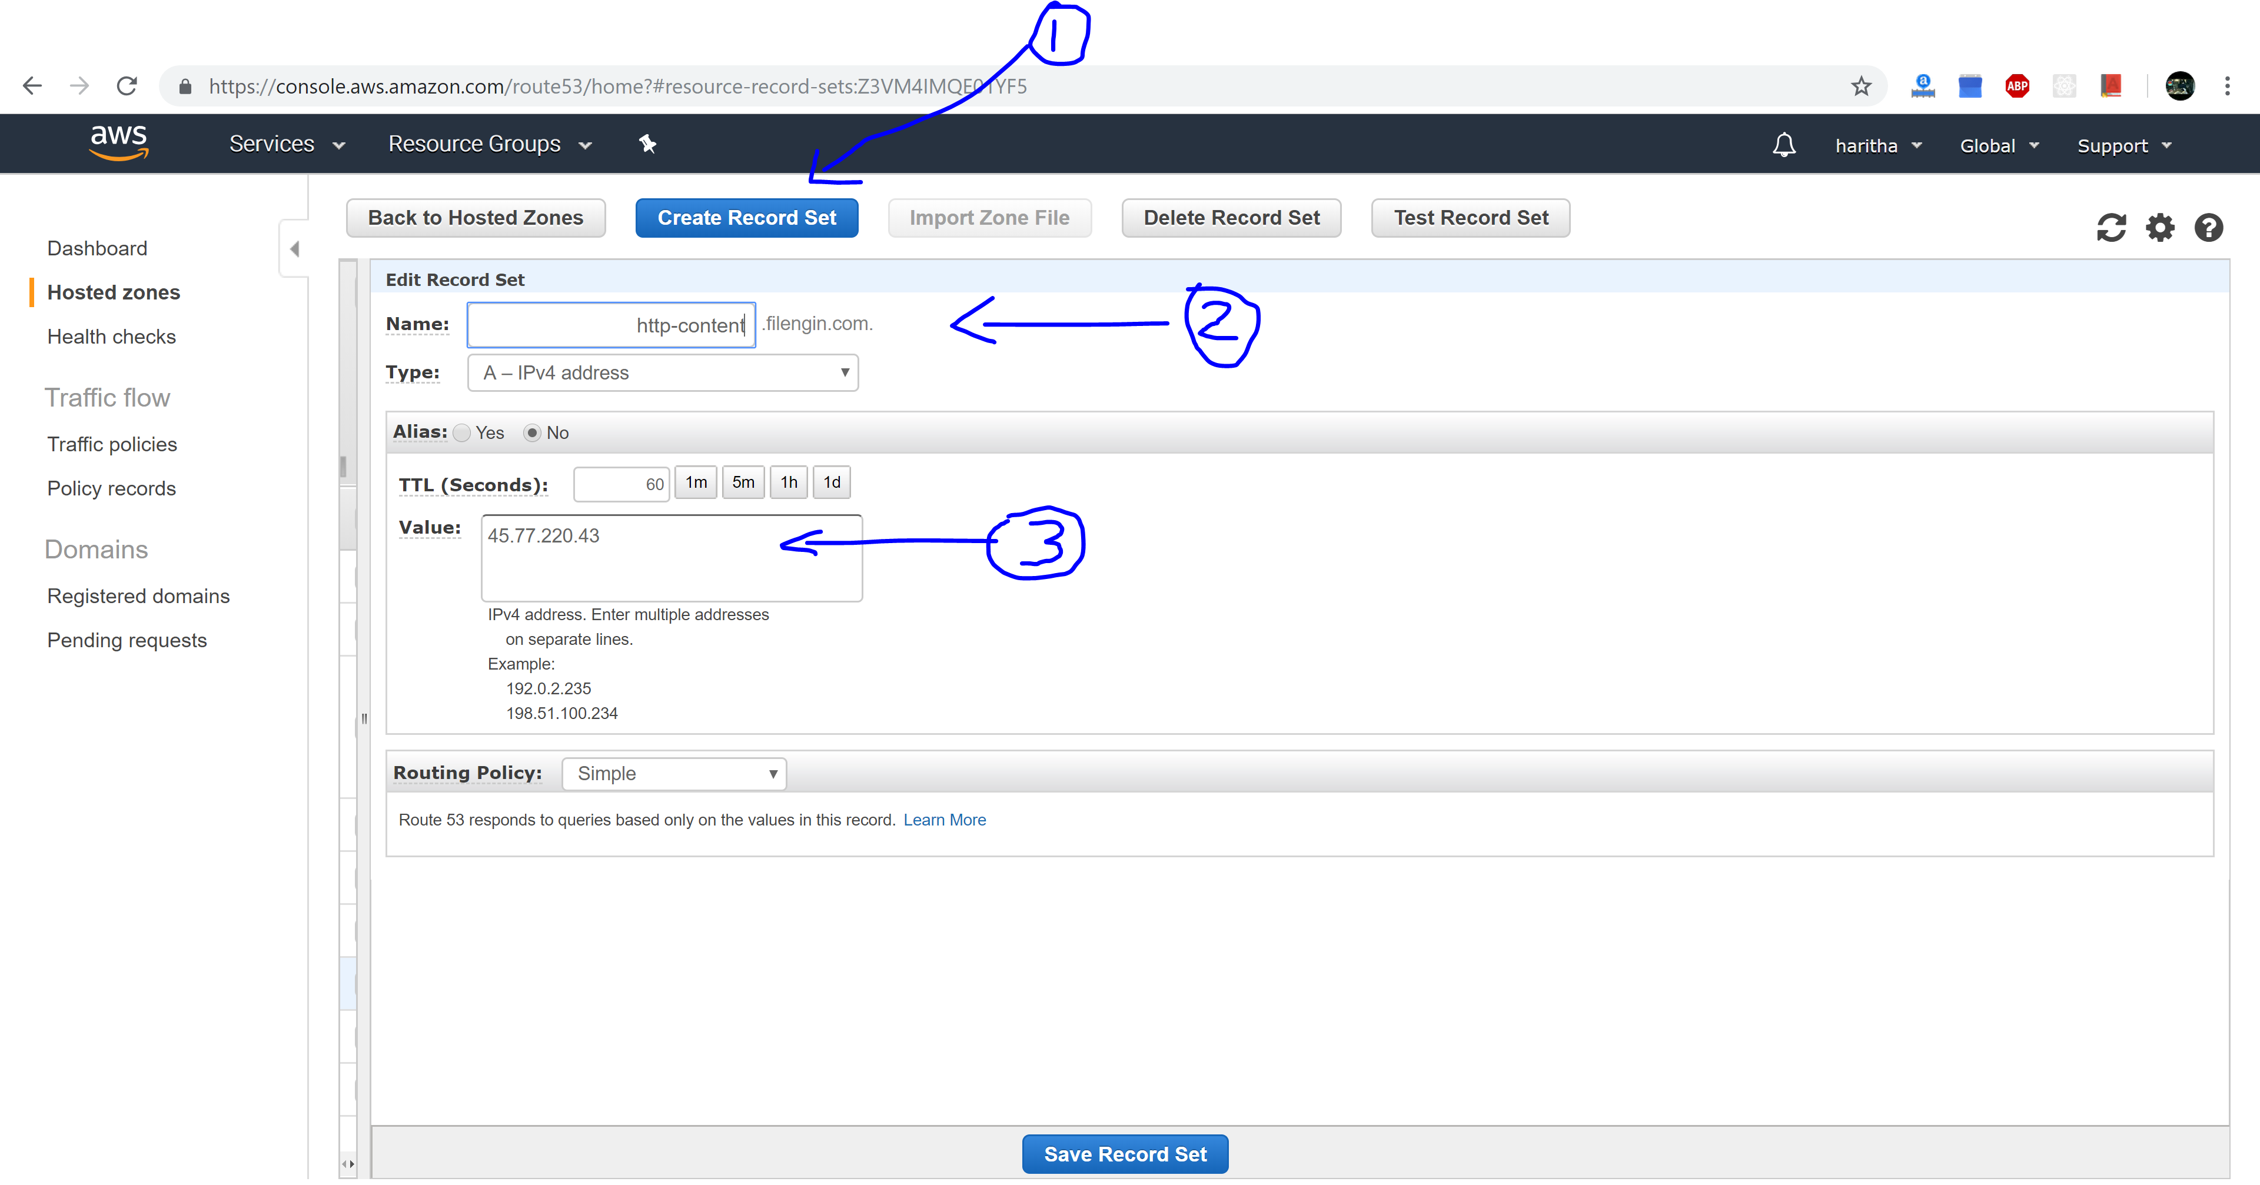This screenshot has width=2260, height=1185.
Task: Click Back to Hosted Zones button
Action: click(x=476, y=218)
